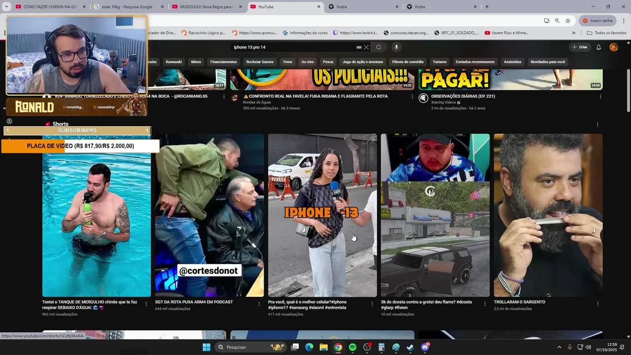Open the tab search dropdown arrow
The image size is (631, 355).
[6, 7]
